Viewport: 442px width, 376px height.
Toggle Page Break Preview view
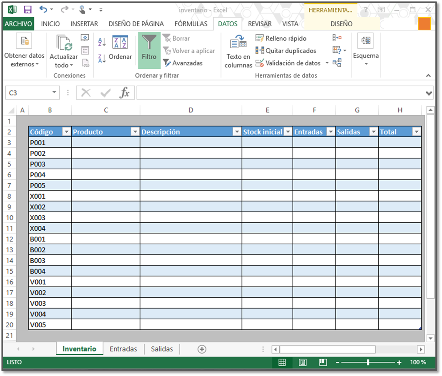coord(323,362)
